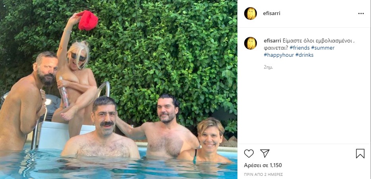Click the '2ημ.' comment timestamp

click(268, 67)
